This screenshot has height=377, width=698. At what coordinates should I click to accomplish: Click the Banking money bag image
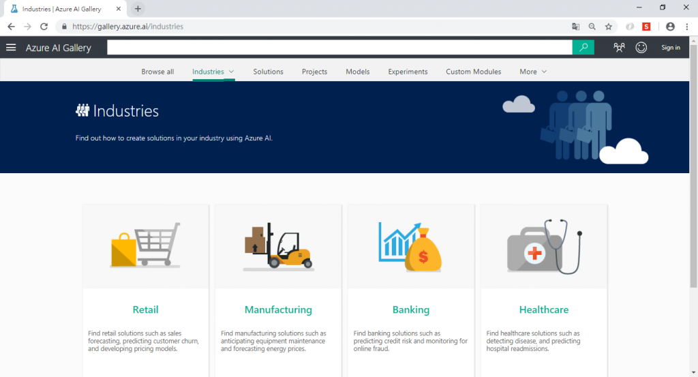[410, 247]
